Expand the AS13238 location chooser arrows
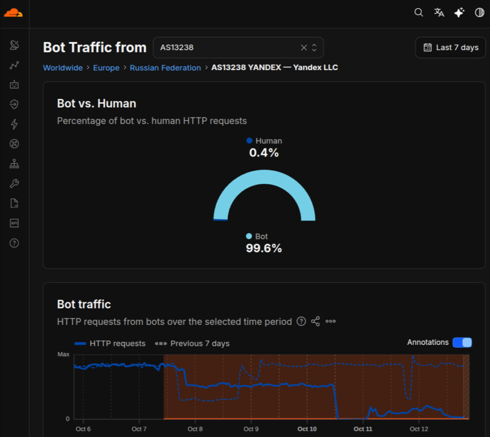This screenshot has height=437, width=490. coord(314,47)
